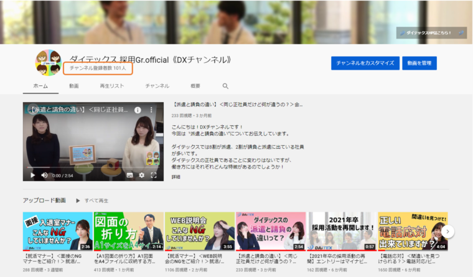This screenshot has width=473, height=277.
Task: Click the channel name ダイテックス 採用Gr.official
Action: click(x=151, y=60)
